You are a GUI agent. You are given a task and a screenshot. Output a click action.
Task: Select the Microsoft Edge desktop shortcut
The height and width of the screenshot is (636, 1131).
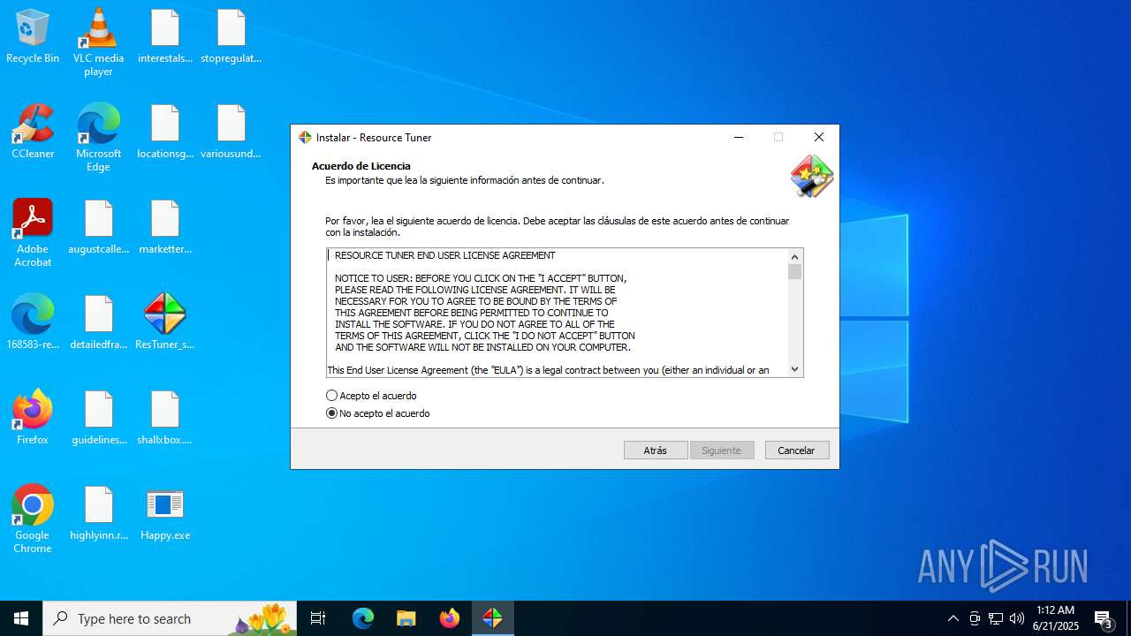[98, 137]
